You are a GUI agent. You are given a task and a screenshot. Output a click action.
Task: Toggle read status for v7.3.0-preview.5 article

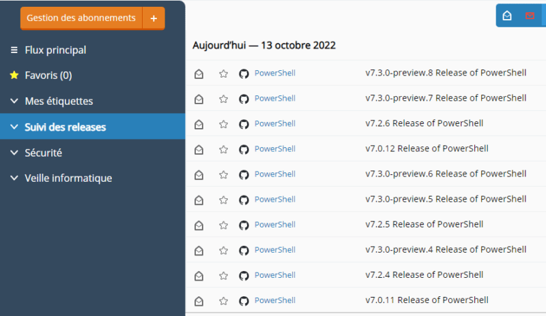pyautogui.click(x=199, y=200)
